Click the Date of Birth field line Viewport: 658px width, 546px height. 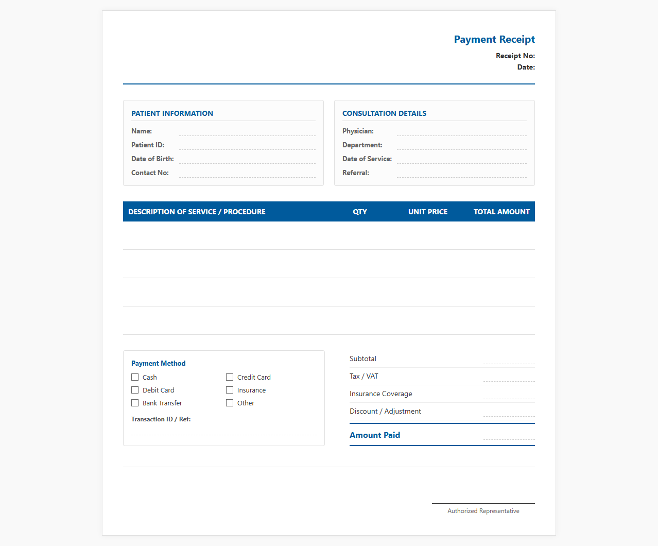click(x=247, y=159)
